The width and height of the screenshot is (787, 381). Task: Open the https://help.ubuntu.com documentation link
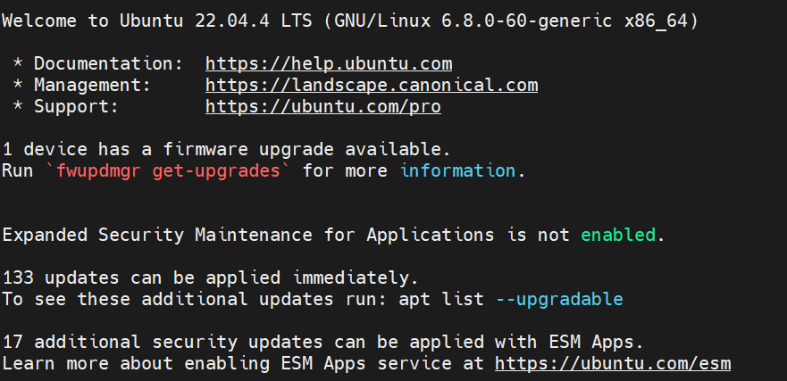329,64
